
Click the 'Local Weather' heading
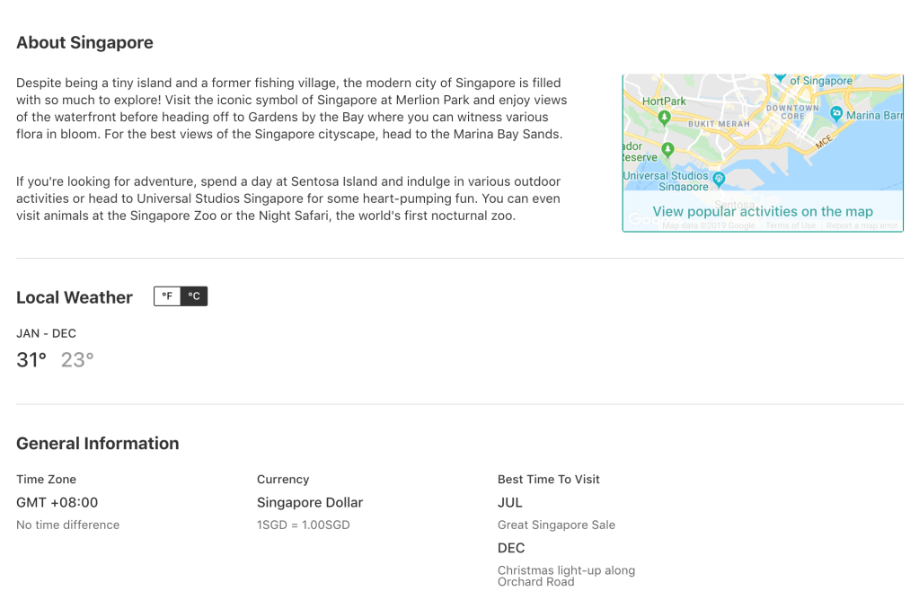tap(75, 297)
